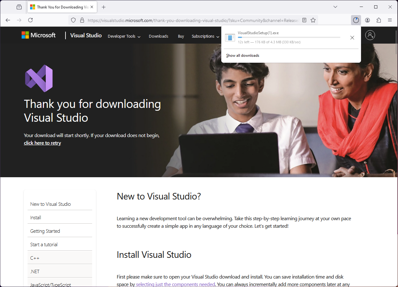Expand the Developer Tools dropdown
Image resolution: width=398 pixels, height=287 pixels.
coord(124,36)
